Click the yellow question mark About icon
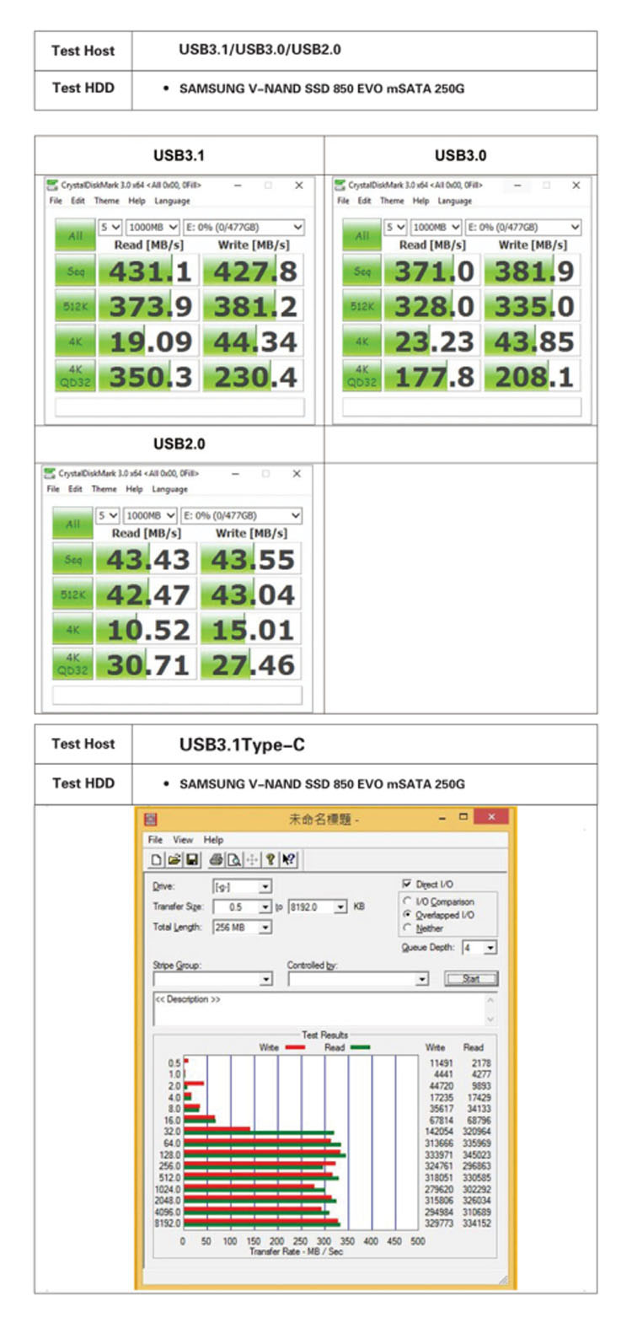 (x=270, y=860)
